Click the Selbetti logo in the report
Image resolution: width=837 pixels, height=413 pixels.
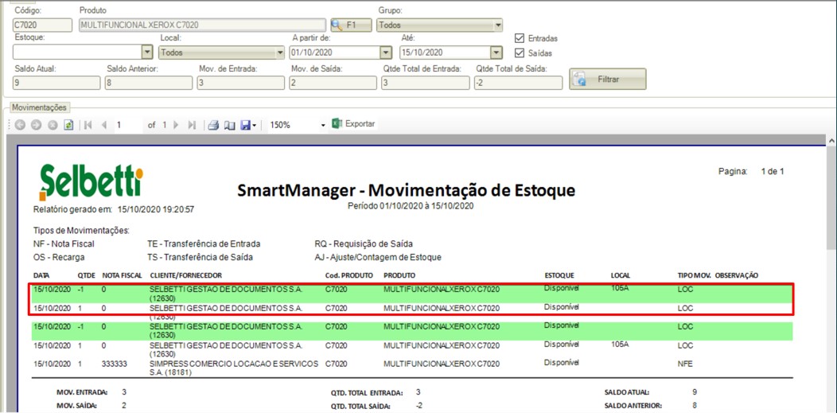click(91, 182)
